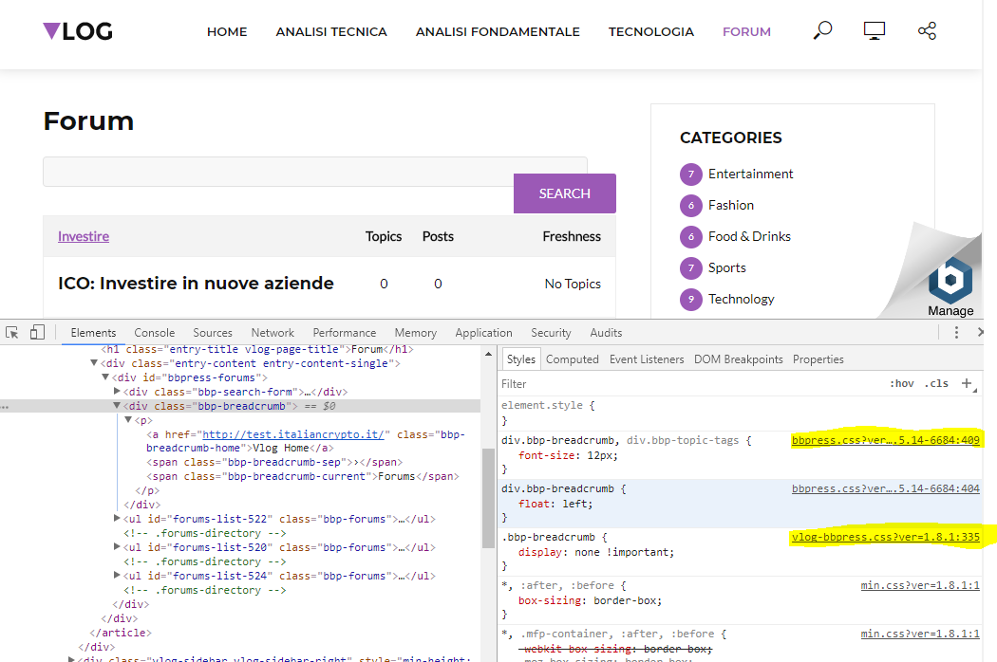Viewport: 997px width, 662px height.
Task: Open the Event Listeners tab
Action: (647, 359)
